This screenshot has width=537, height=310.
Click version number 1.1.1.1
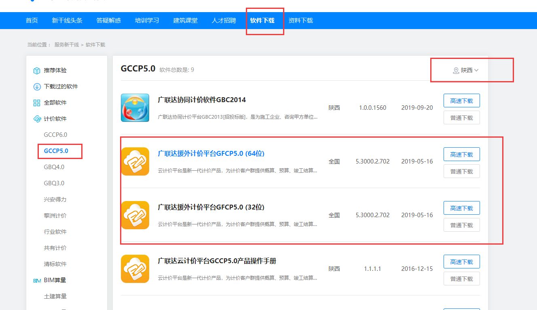(372, 269)
